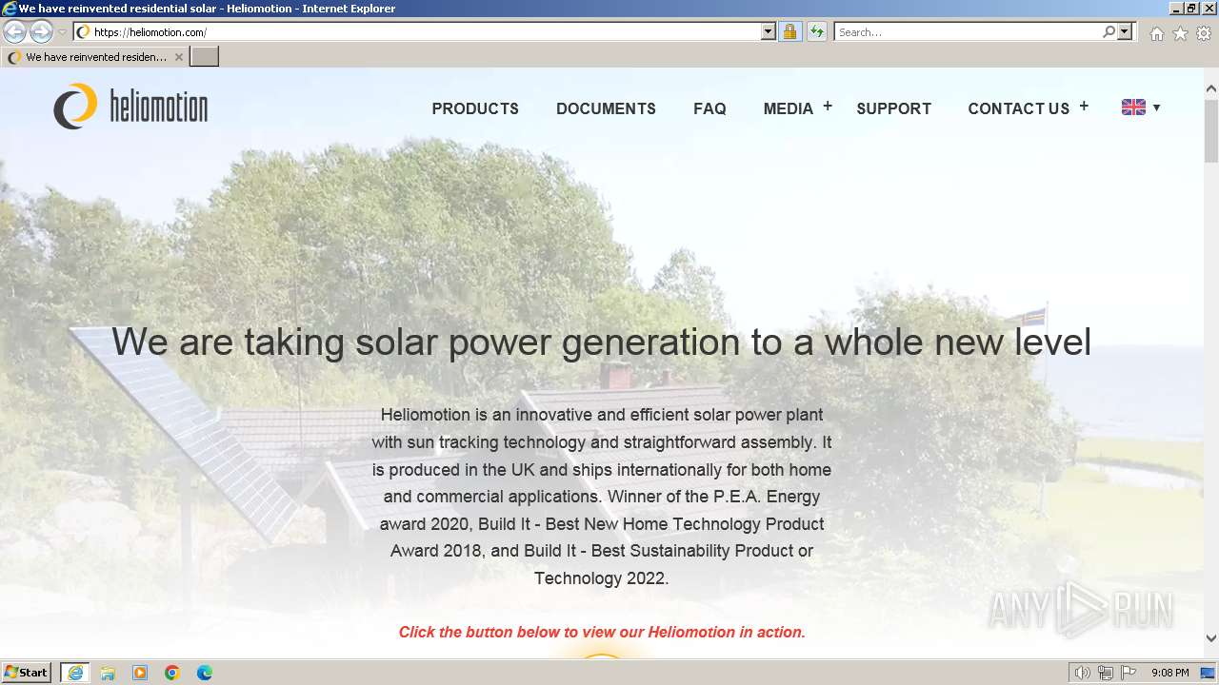Click the browser Forward button
This screenshot has width=1219, height=685.
click(x=41, y=31)
